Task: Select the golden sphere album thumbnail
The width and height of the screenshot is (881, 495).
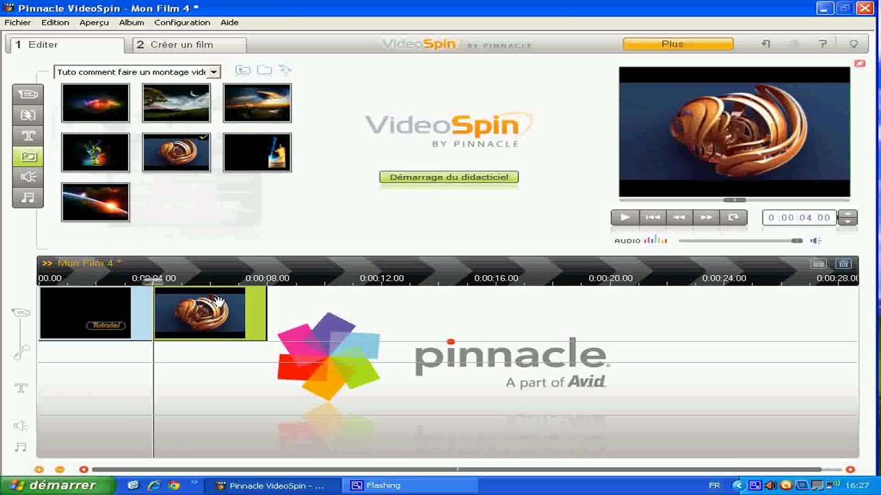Action: 176,153
